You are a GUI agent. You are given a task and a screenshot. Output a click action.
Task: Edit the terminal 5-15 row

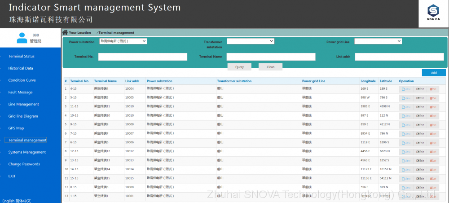pyautogui.click(x=420, y=98)
